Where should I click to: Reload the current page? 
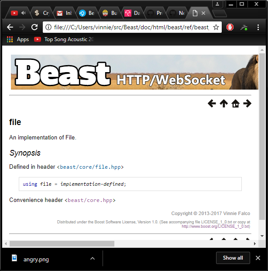(34, 27)
